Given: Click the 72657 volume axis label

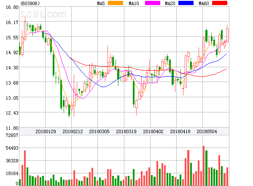Looking at the screenshot, I should [12, 135].
